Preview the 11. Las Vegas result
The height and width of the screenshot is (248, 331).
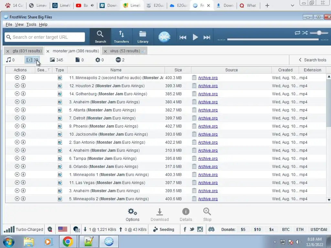17,182
